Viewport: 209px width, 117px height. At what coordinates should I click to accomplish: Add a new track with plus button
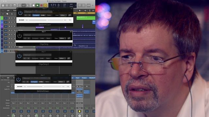3,14
